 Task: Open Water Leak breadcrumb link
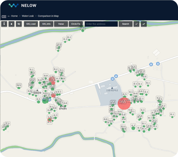[28, 16]
